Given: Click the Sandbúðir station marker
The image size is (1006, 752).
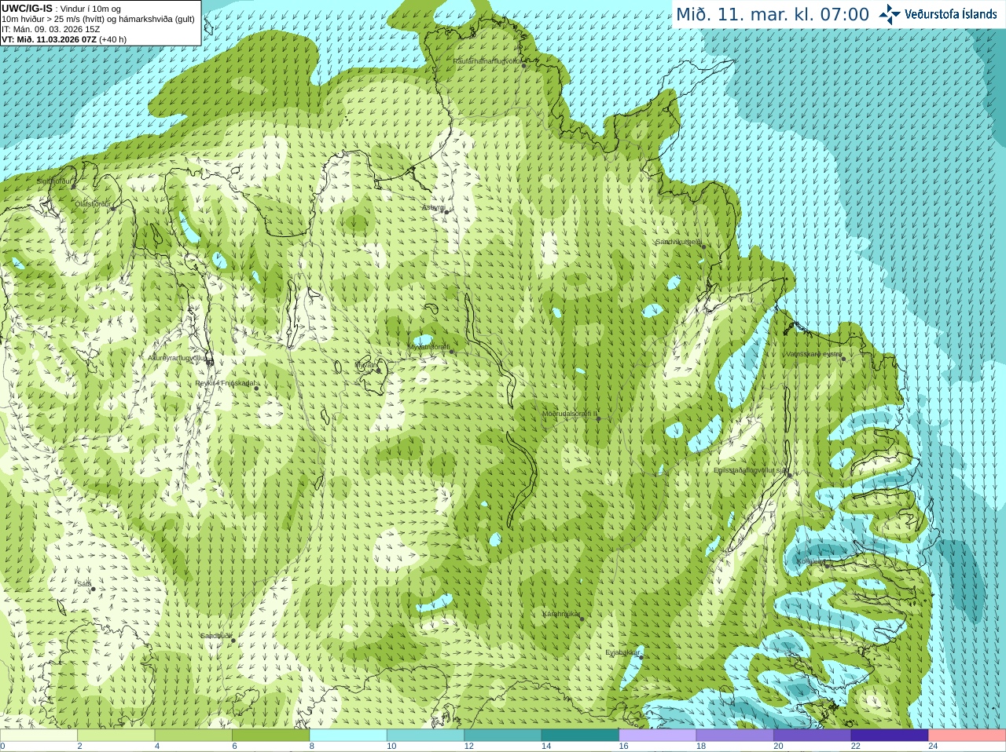Looking at the screenshot, I should pos(233,641).
